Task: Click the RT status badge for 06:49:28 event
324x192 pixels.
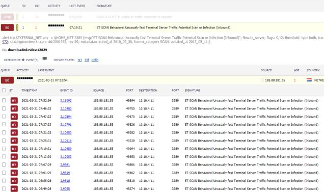Action: (x=14, y=189)
